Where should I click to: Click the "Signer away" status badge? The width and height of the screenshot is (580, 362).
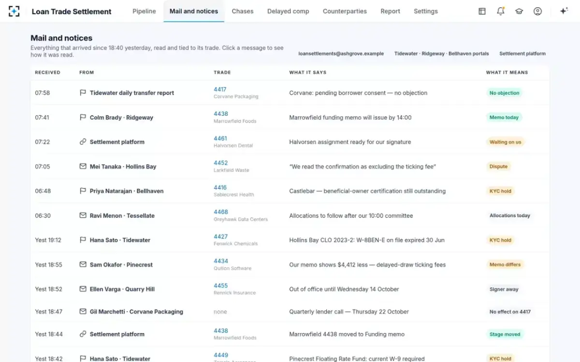pyautogui.click(x=504, y=289)
